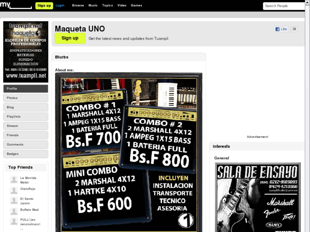Click CieloRojo friend name

click(x=28, y=189)
